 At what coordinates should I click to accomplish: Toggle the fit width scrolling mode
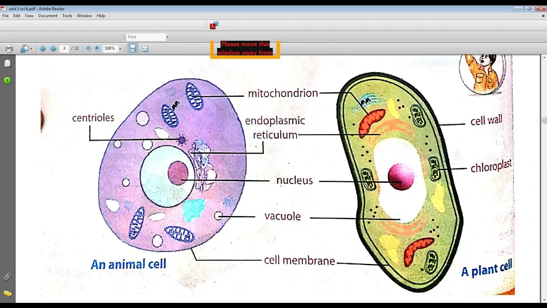[x=133, y=48]
